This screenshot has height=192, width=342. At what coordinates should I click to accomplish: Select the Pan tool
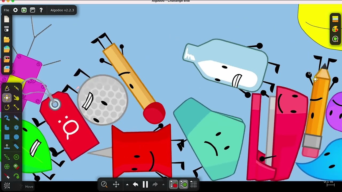pyautogui.click(x=116, y=184)
